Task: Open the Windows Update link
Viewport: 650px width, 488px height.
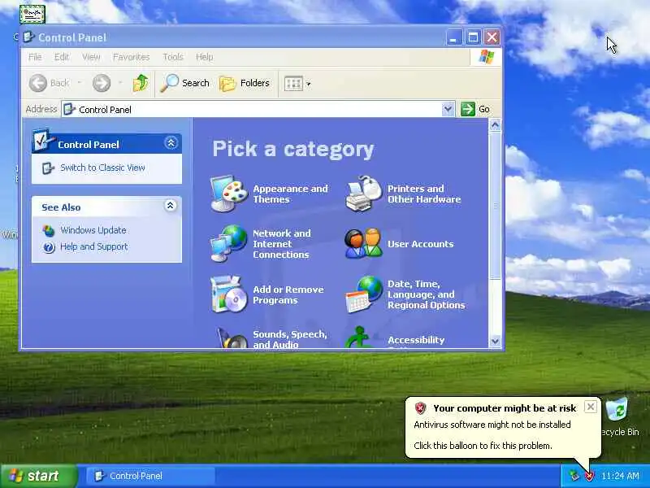Action: tap(93, 230)
